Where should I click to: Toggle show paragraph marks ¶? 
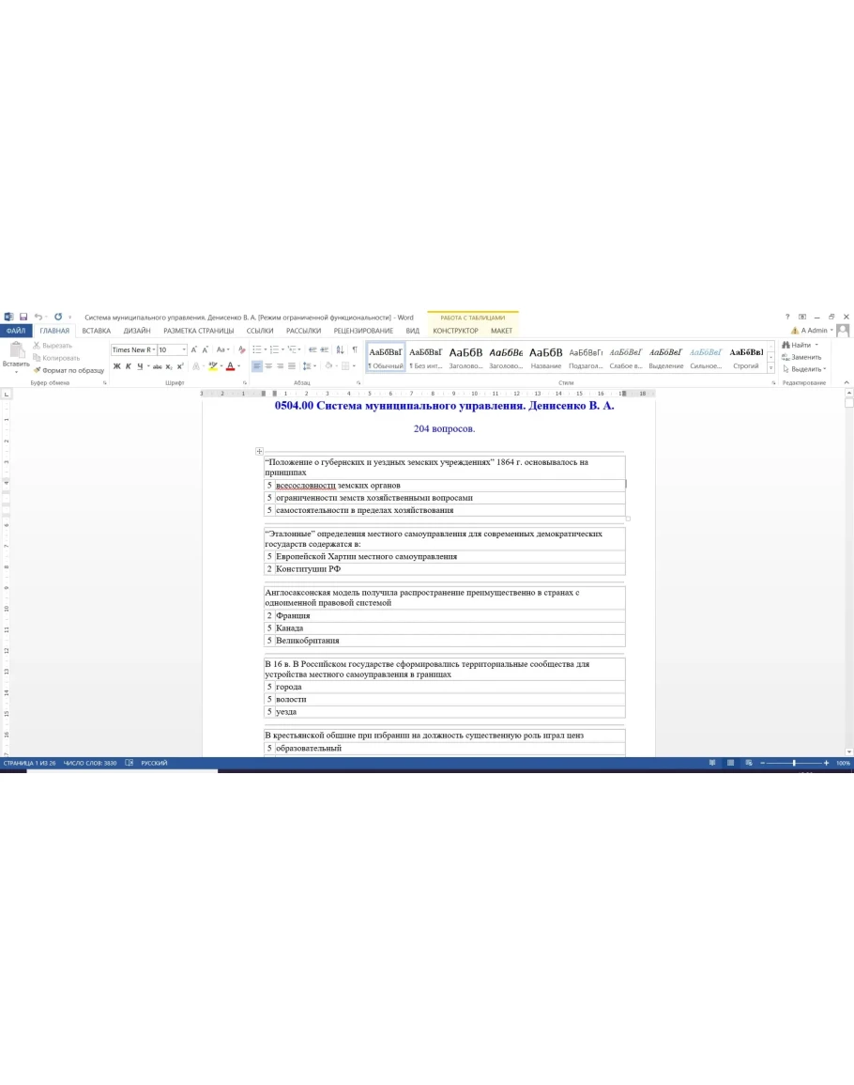click(x=354, y=349)
